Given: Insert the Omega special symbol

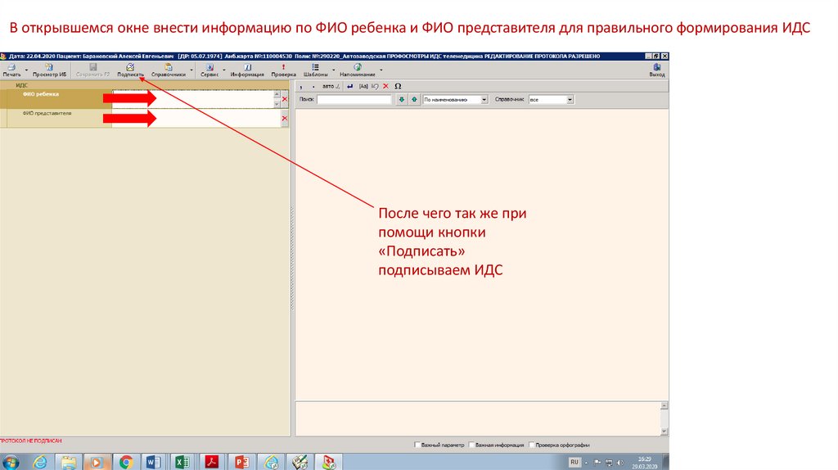Looking at the screenshot, I should pos(398,85).
